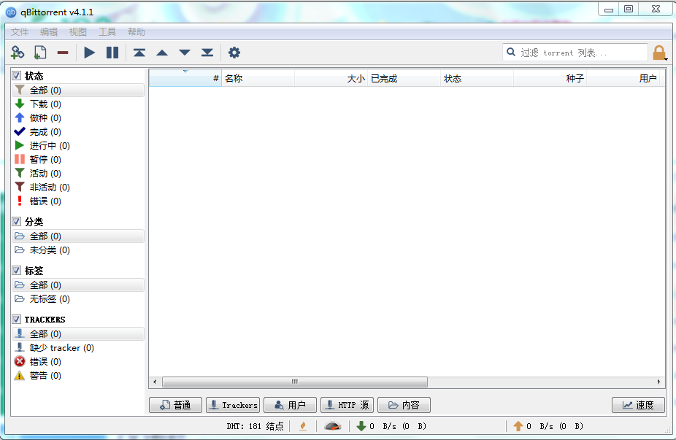Toggle the TRACKERS section checkbox
The height and width of the screenshot is (440, 676).
coord(16,320)
